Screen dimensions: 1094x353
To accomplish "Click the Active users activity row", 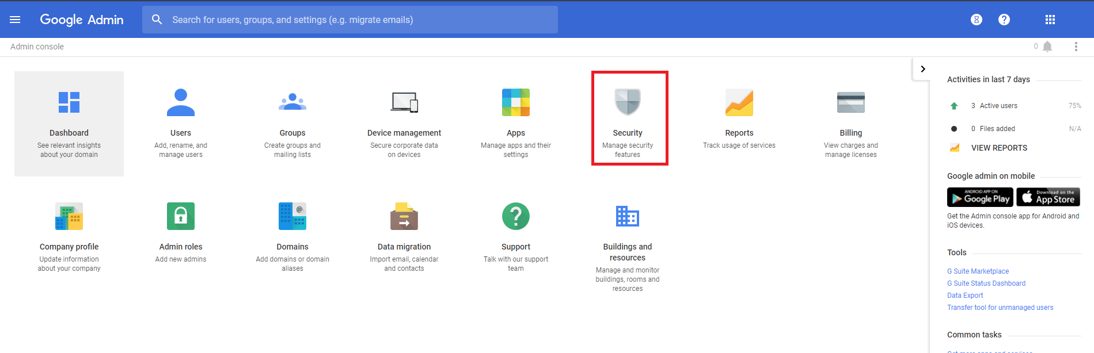I will click(1015, 106).
